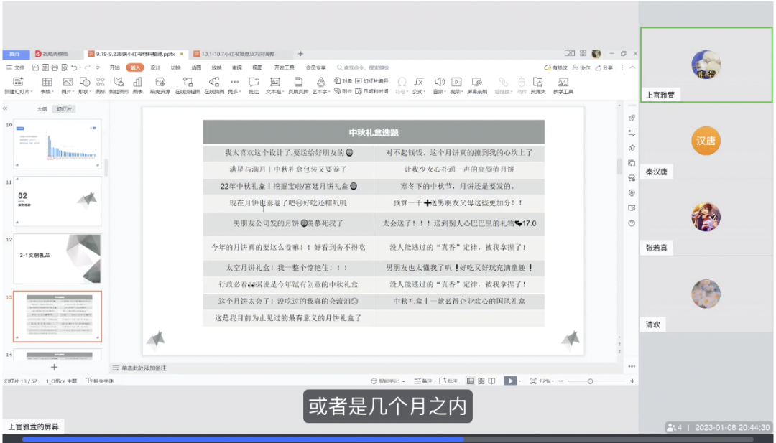Open the 文件 file menu
Viewport: 776px width, 443px height.
coord(15,67)
